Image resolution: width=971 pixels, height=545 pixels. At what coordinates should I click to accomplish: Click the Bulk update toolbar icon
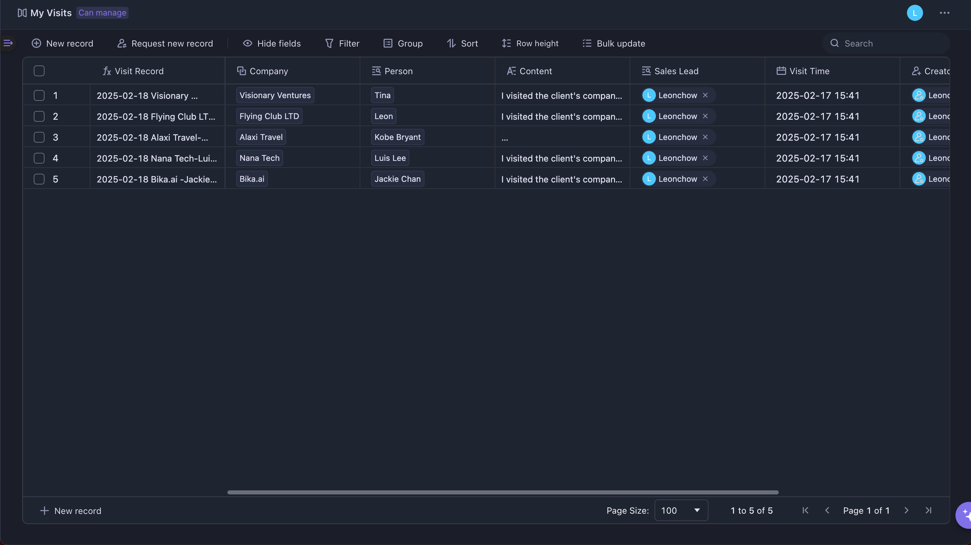[587, 44]
